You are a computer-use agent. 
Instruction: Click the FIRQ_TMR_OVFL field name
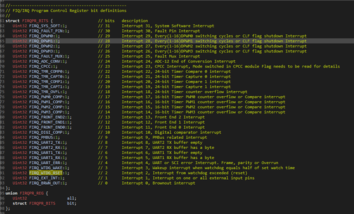[x=45, y=92]
